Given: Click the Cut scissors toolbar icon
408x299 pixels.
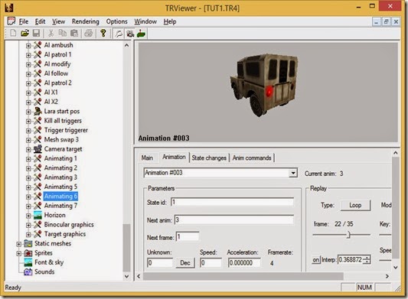Looking at the screenshot, I should 51,34.
